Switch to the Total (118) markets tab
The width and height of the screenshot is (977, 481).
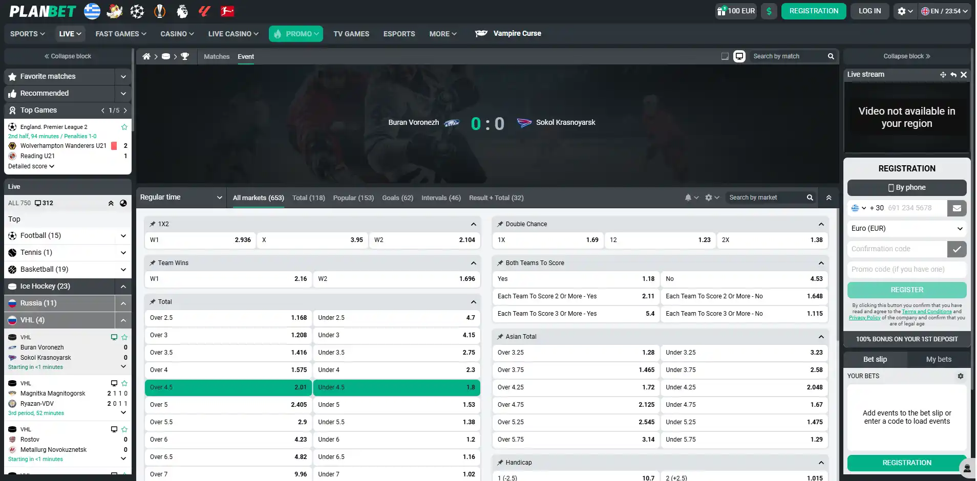click(308, 198)
